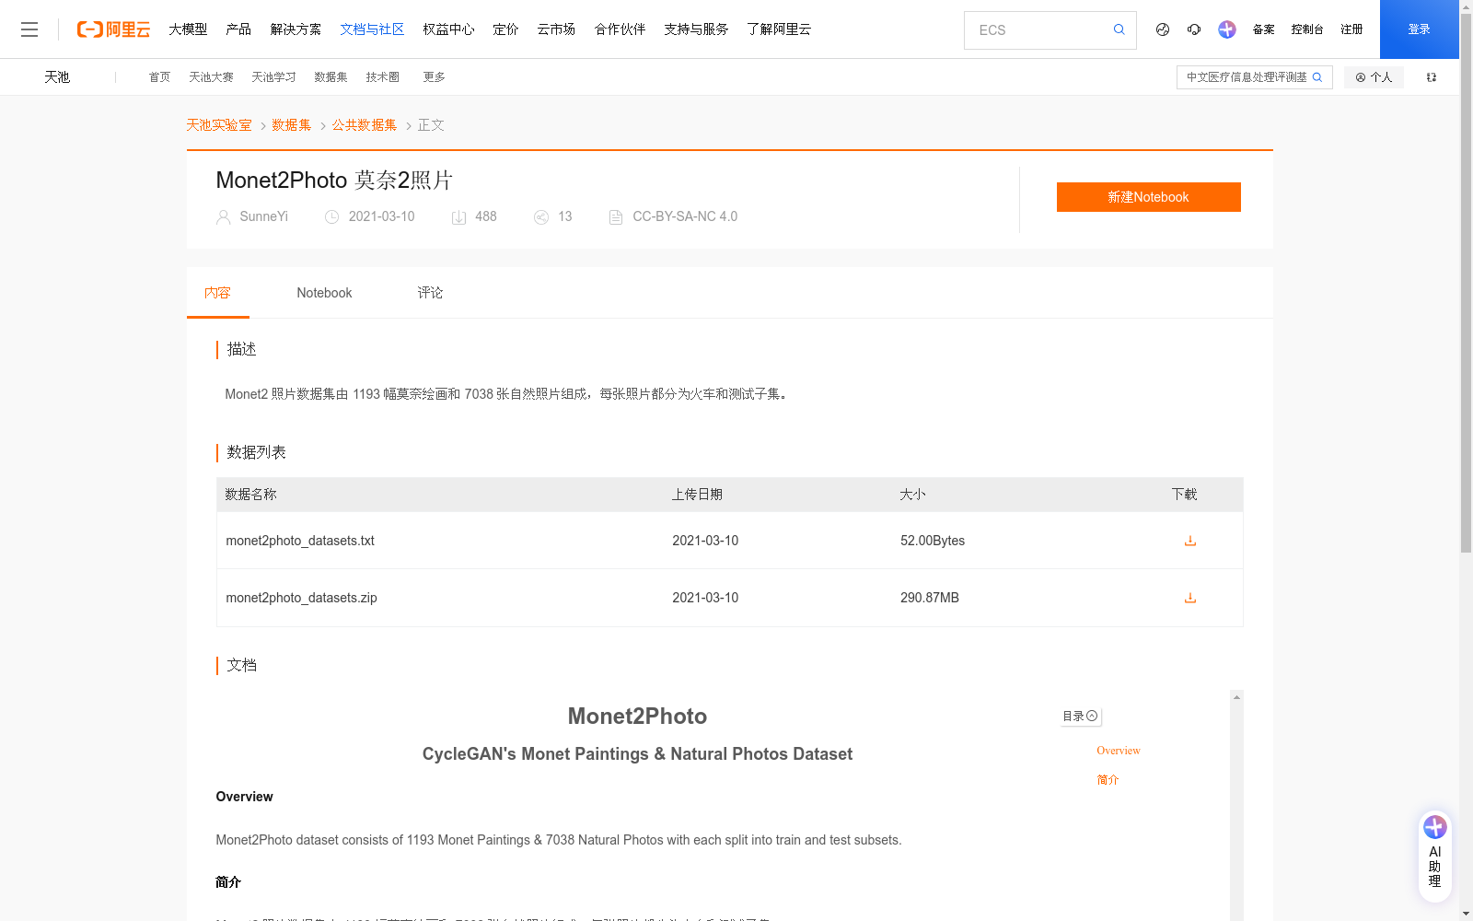Switch to the Notebook tab
This screenshot has width=1473, height=921.
324,293
